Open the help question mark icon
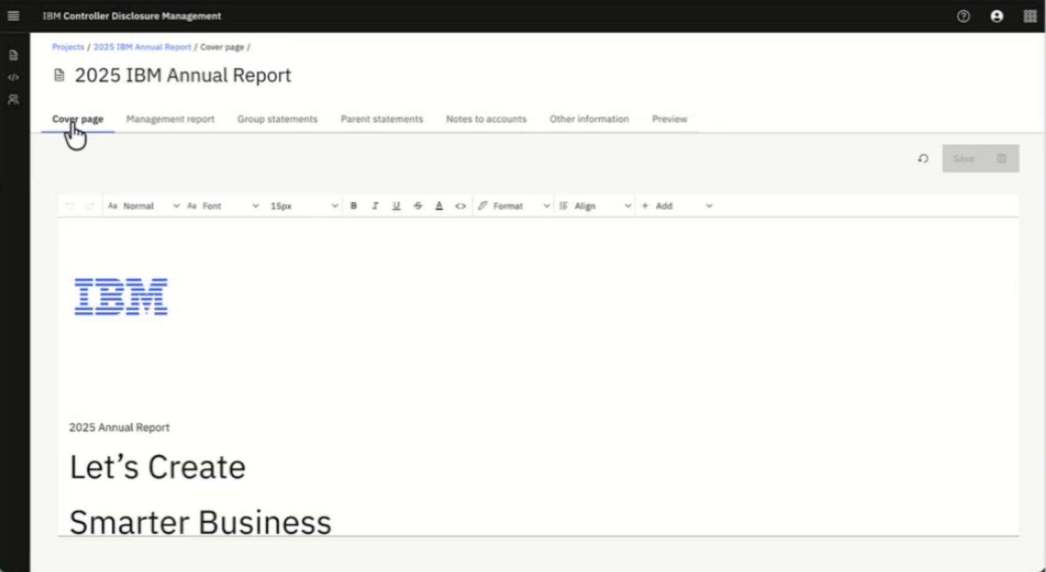 [x=963, y=16]
